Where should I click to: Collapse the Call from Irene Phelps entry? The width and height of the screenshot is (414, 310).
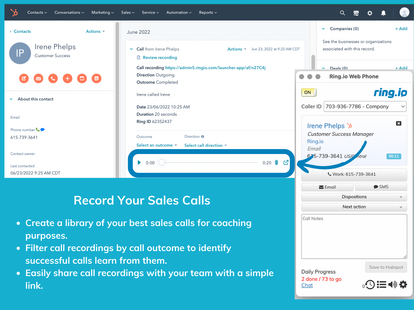131,49
